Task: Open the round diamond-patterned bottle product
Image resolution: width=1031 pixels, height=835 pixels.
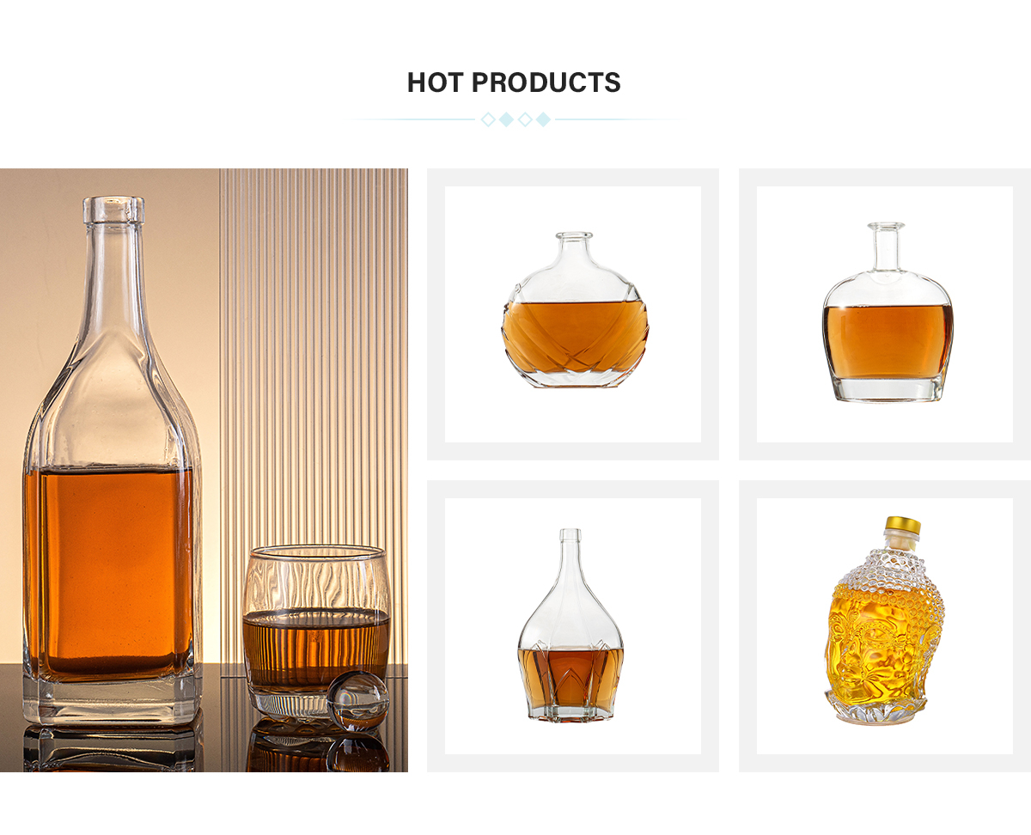Action: point(574,311)
